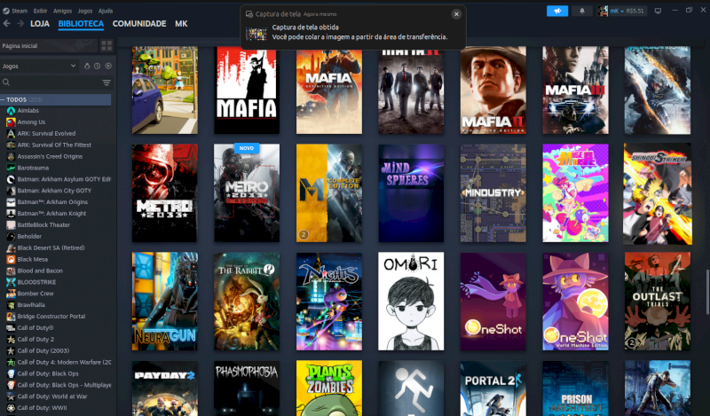710x416 pixels.
Task: Open the OMORI game cover
Action: (411, 302)
